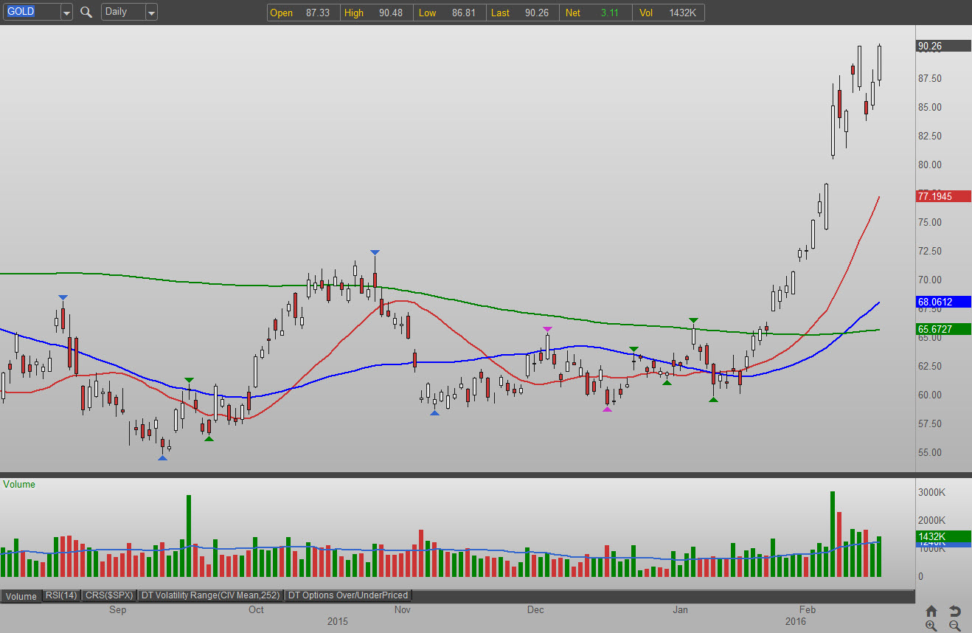Select the DT Volatility Range tab

coord(211,595)
